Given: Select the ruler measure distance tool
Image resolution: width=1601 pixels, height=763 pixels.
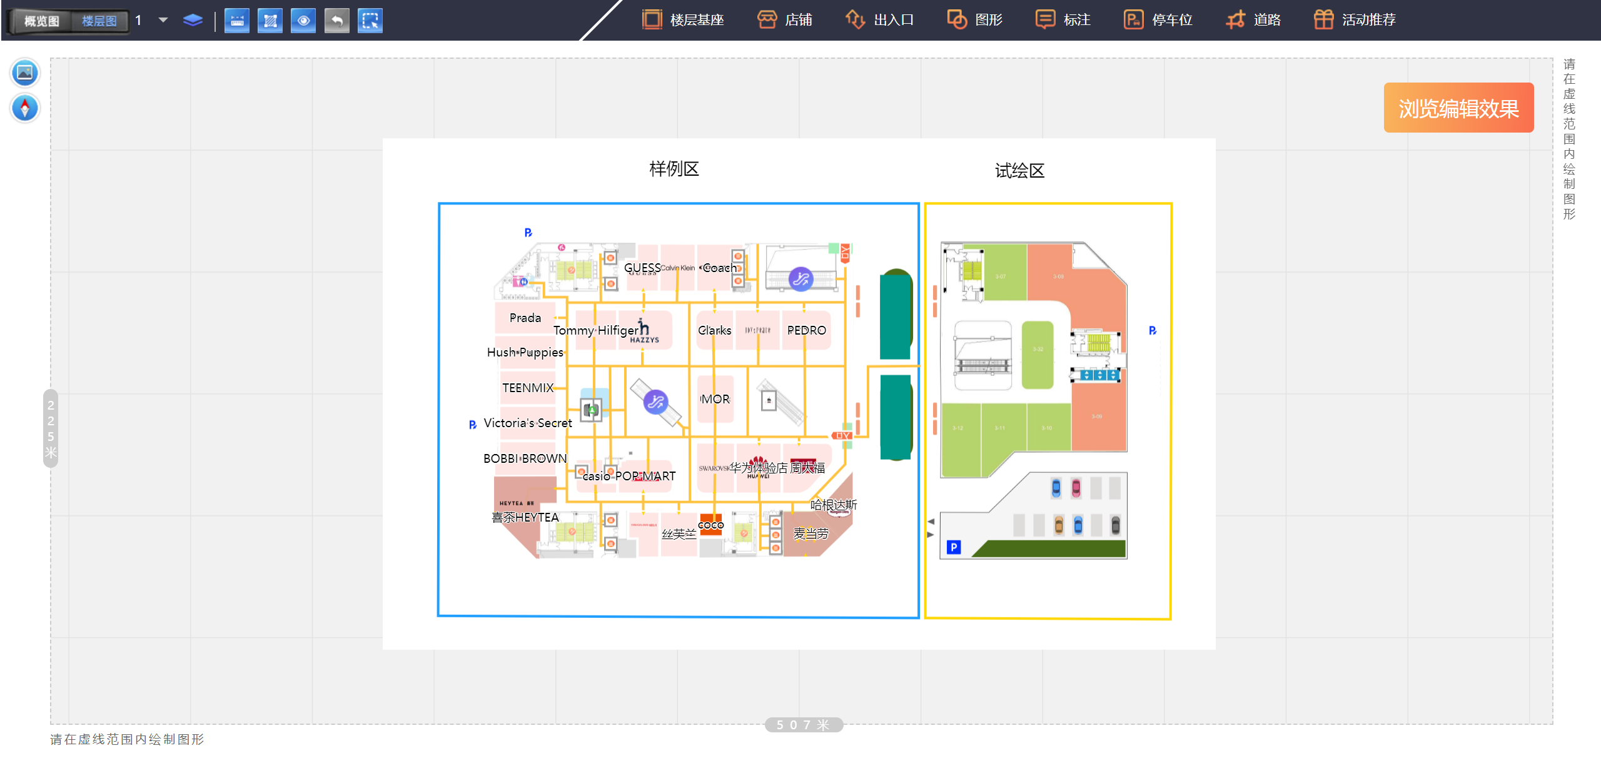Looking at the screenshot, I should click(x=237, y=21).
